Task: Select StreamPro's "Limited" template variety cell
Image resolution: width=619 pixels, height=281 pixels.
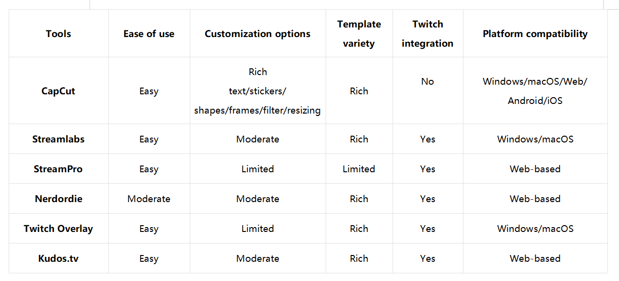Action: point(359,169)
